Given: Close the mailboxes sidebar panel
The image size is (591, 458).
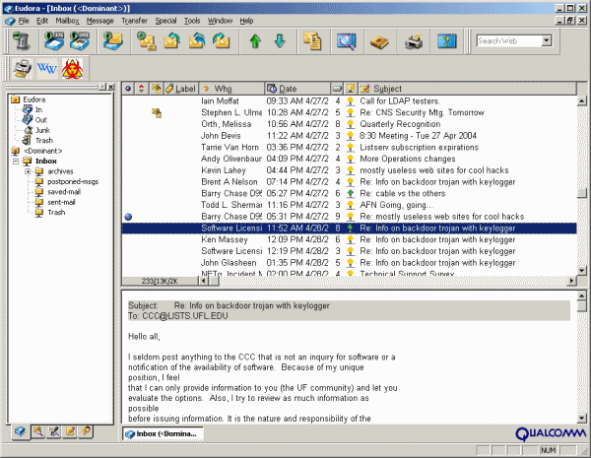Looking at the screenshot, I should pos(110,87).
